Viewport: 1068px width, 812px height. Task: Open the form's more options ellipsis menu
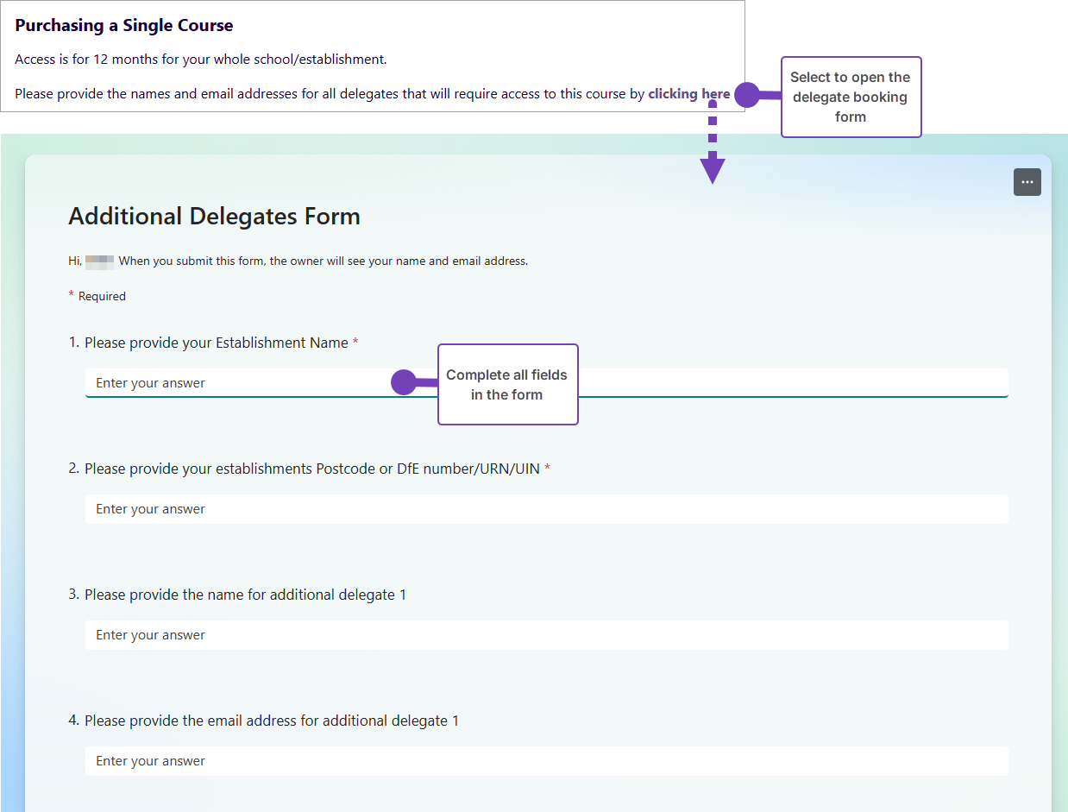pos(1027,182)
